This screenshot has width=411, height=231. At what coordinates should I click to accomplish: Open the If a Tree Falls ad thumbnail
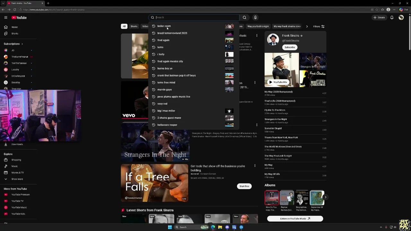154,183
